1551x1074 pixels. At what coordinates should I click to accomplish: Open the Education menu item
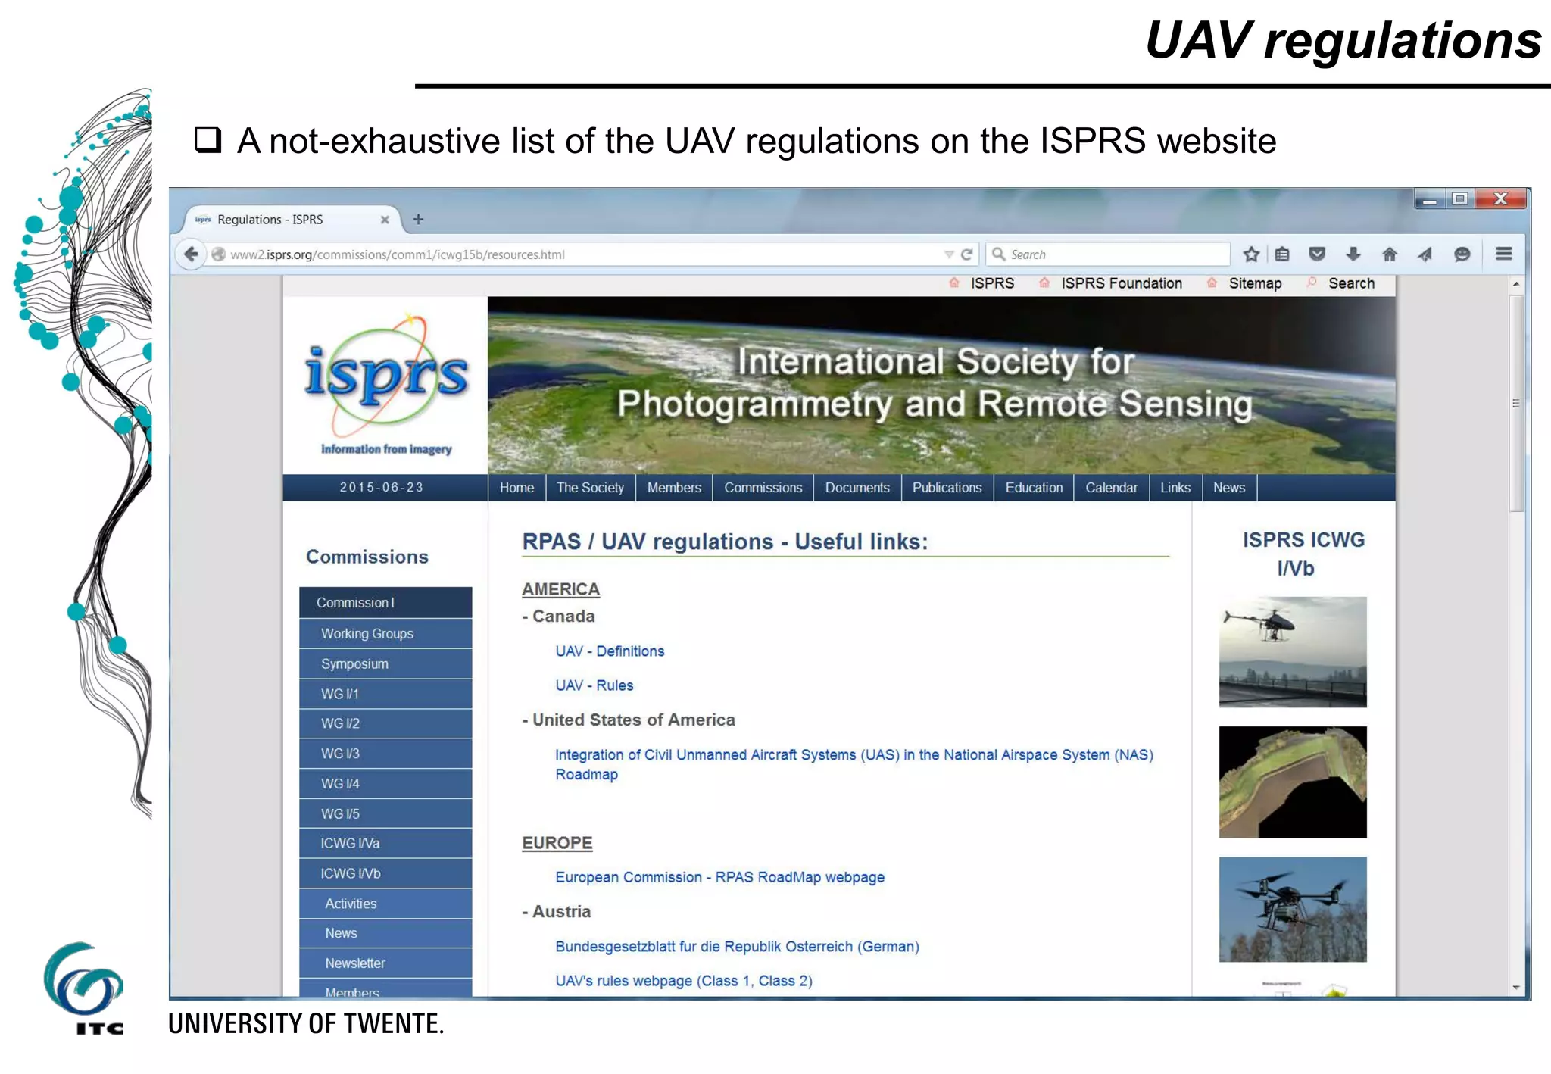pyautogui.click(x=1034, y=488)
